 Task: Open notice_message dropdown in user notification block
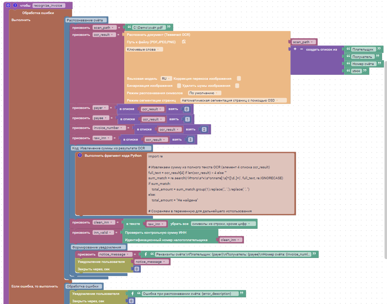[x=152, y=261]
